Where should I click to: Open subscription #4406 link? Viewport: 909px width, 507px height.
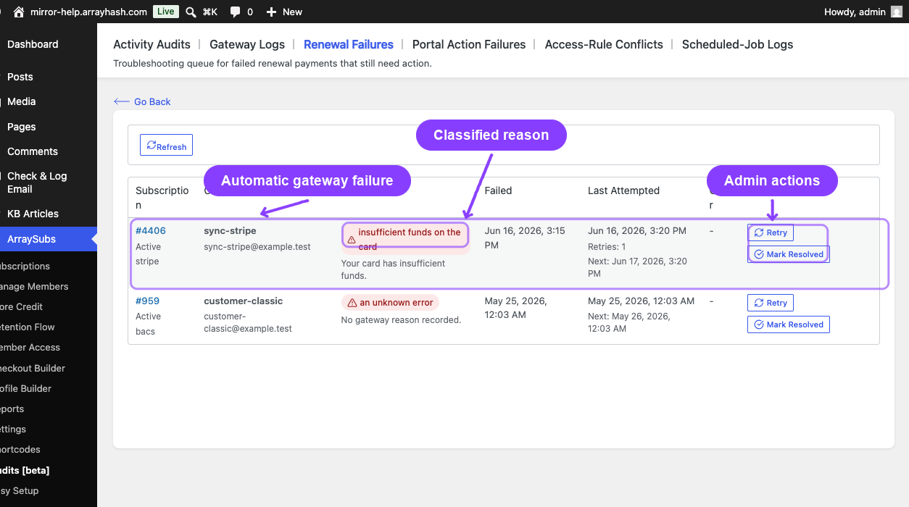pyautogui.click(x=151, y=230)
